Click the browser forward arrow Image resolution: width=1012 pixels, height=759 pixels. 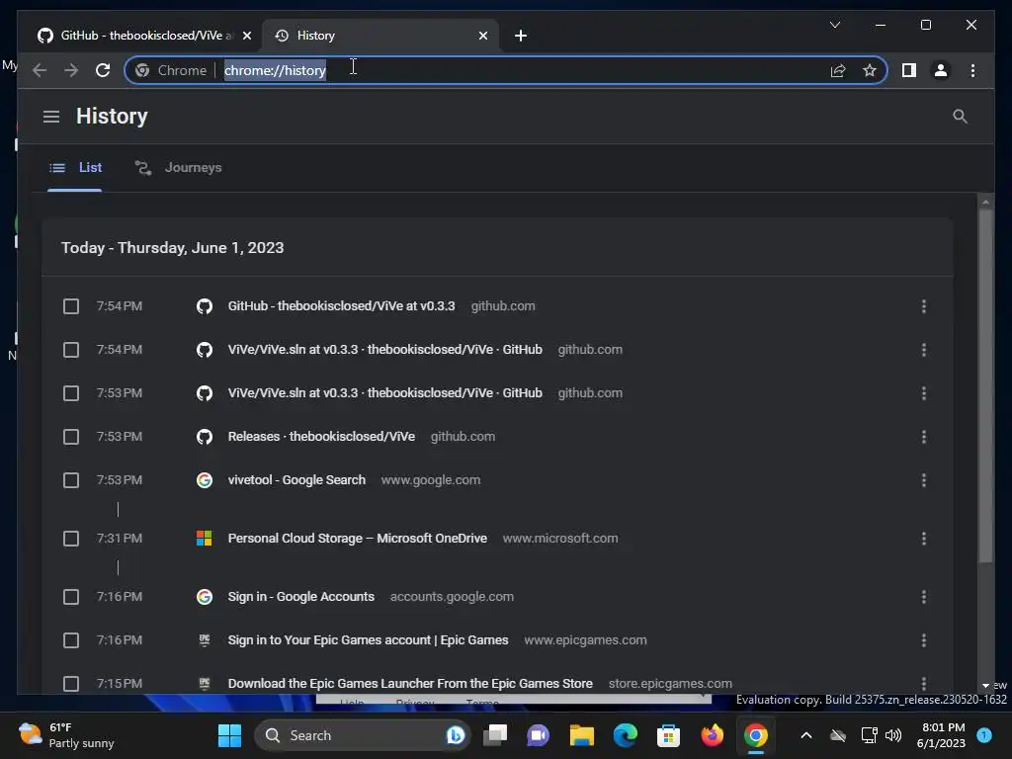[71, 70]
